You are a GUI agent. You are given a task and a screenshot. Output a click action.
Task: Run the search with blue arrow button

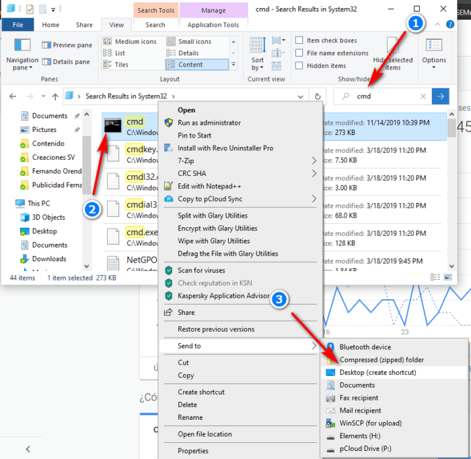click(x=440, y=96)
